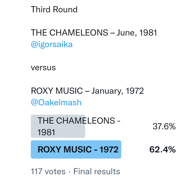Click the 117 votes count
This screenshot has width=185, height=181.
pyautogui.click(x=49, y=171)
